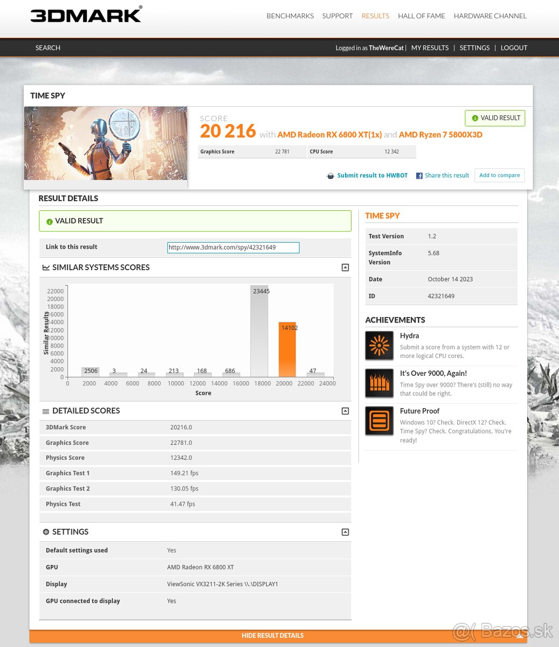559x647 pixels.
Task: Click the It's Over 9000 achievement icon
Action: tap(379, 383)
